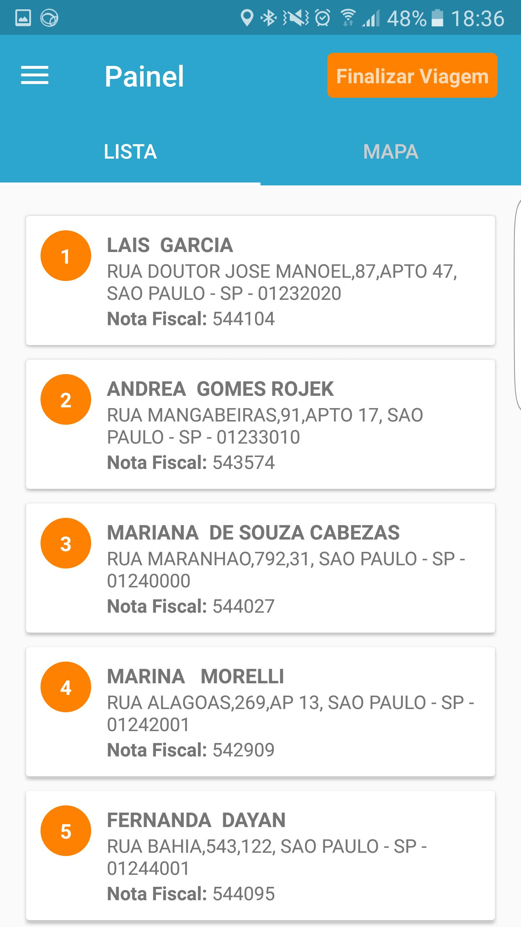Tap the alarm clock status icon
Viewport: 521px width, 927px height.
322,18
